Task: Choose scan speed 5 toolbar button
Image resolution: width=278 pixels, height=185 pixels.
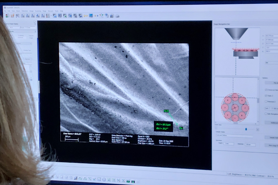Action: point(43,16)
